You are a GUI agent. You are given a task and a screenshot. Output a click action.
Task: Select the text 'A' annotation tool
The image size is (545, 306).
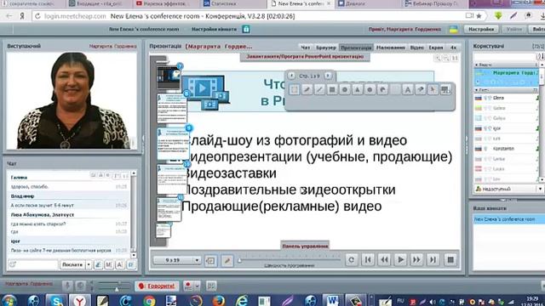coord(407,90)
